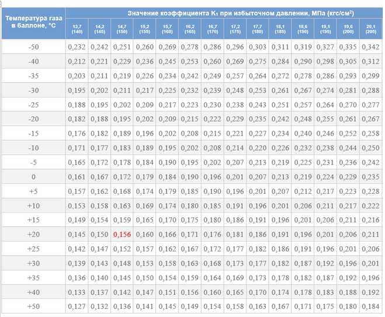Click the 'Температура газа в баллоне' header
385x317 pixels.
(x=33, y=23)
